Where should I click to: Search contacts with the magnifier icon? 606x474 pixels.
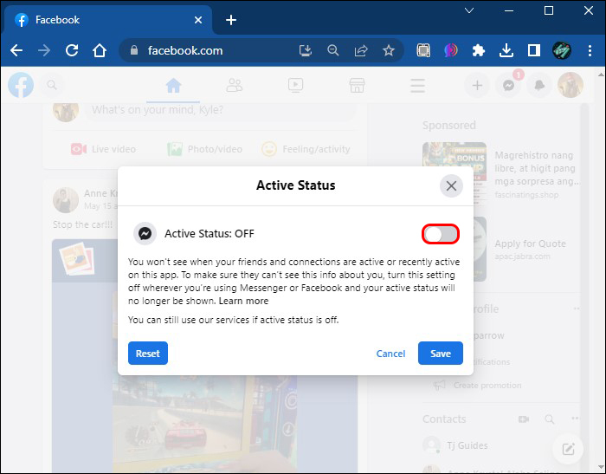[x=550, y=419]
